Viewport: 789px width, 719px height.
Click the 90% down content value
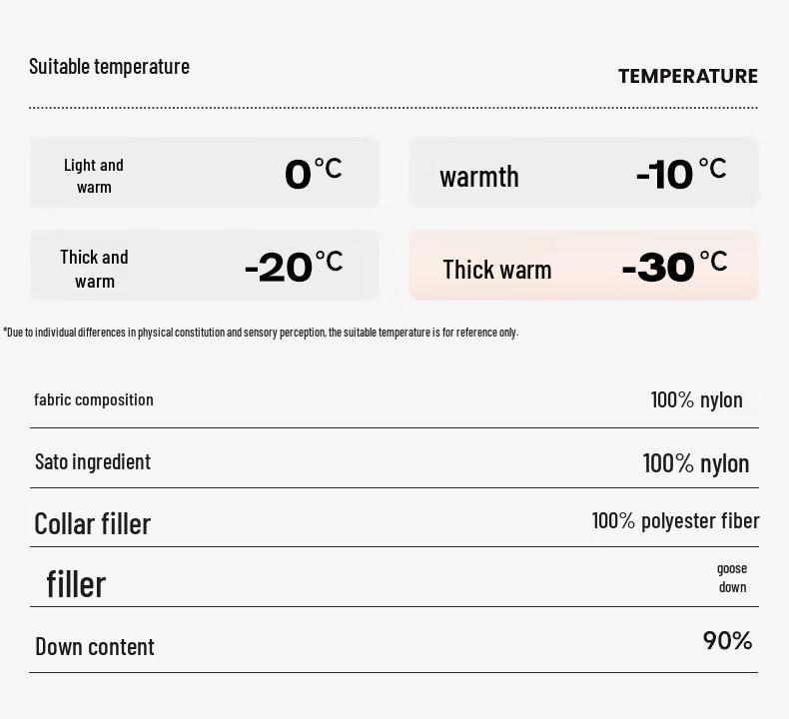[727, 640]
